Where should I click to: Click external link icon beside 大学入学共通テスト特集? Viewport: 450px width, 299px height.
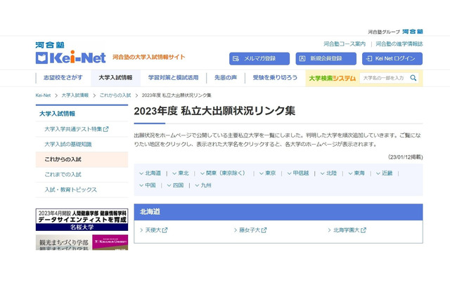(x=106, y=129)
